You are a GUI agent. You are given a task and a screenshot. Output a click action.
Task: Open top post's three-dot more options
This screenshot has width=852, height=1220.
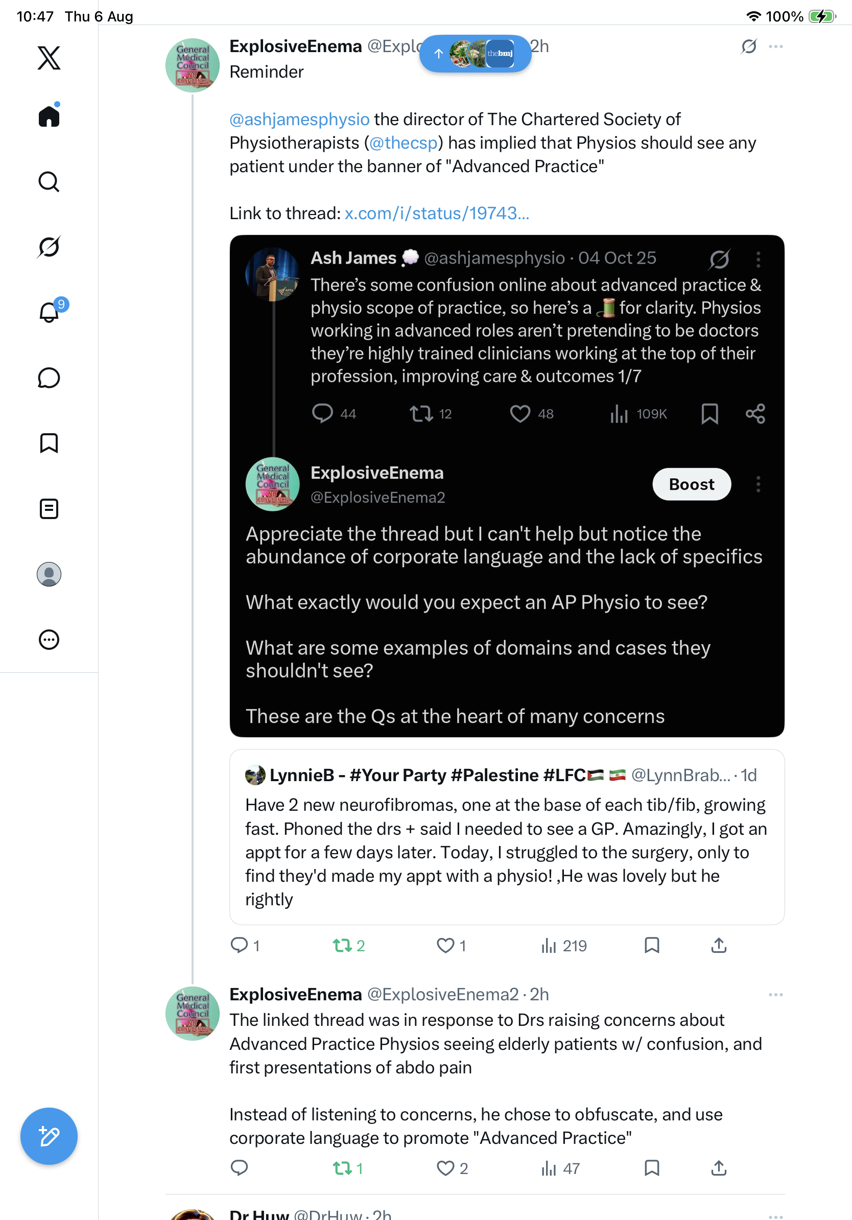click(775, 47)
